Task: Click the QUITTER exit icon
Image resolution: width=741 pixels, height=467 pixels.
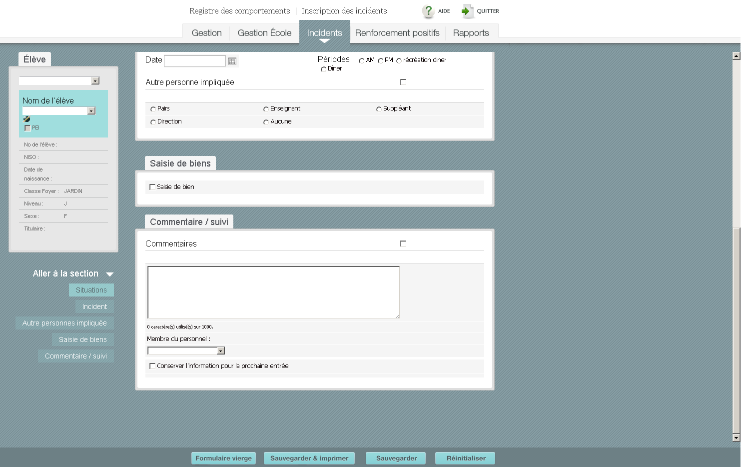Action: pyautogui.click(x=467, y=11)
